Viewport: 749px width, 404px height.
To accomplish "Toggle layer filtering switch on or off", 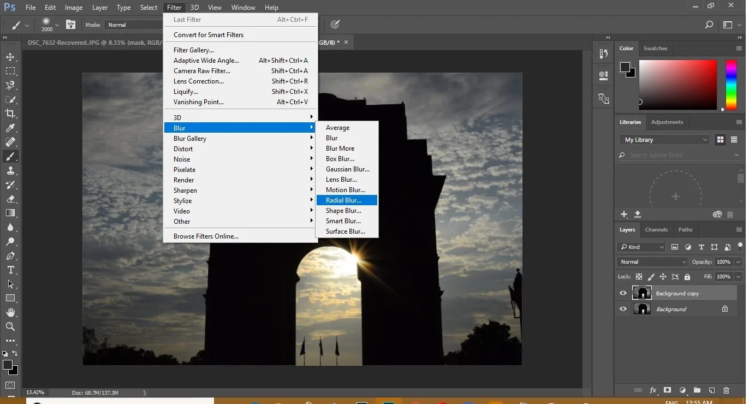I will pos(740,246).
